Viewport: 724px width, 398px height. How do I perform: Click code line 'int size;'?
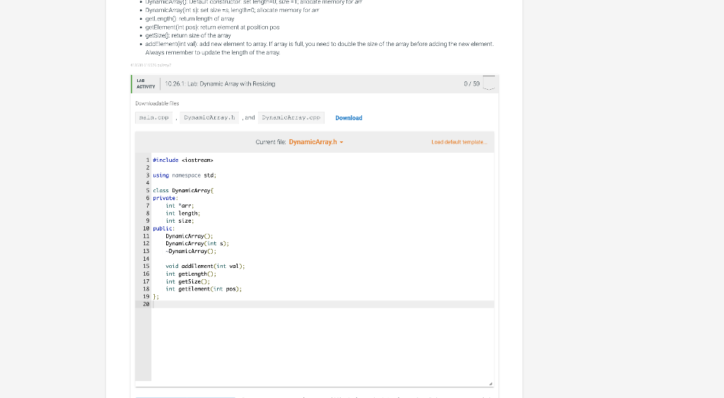pos(180,221)
